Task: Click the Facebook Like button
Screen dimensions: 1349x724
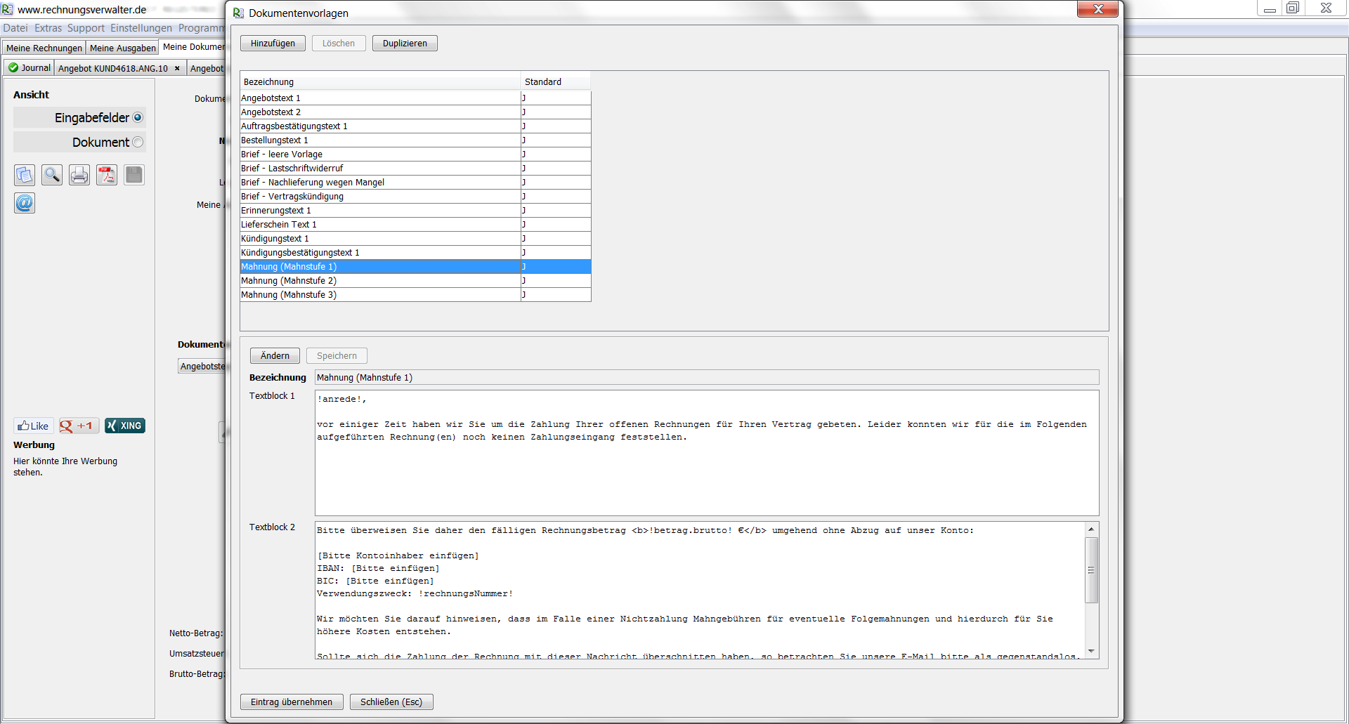Action: [34, 426]
